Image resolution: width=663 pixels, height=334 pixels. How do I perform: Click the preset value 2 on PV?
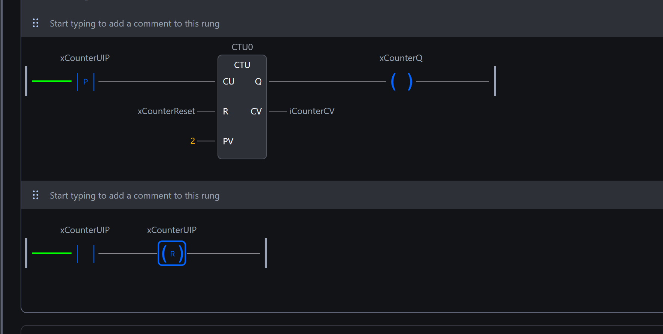pos(192,141)
